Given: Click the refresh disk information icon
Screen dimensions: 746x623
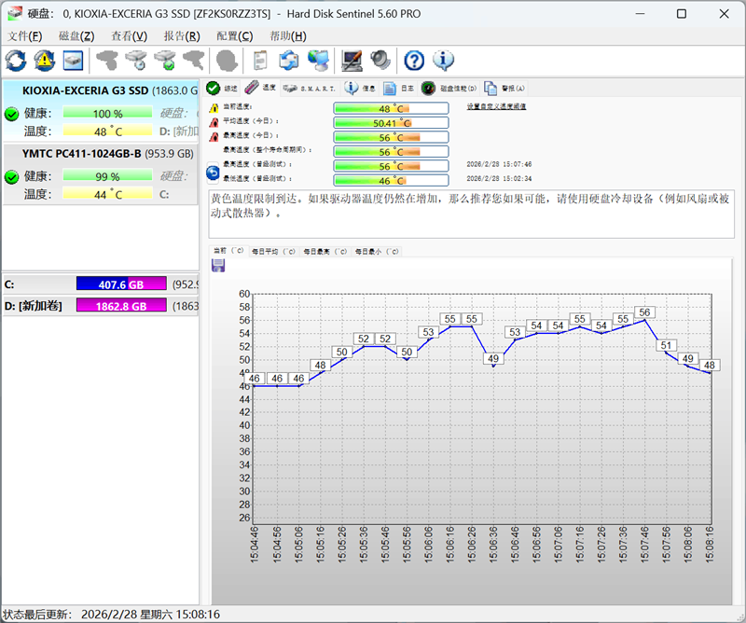Looking at the screenshot, I should [x=14, y=60].
